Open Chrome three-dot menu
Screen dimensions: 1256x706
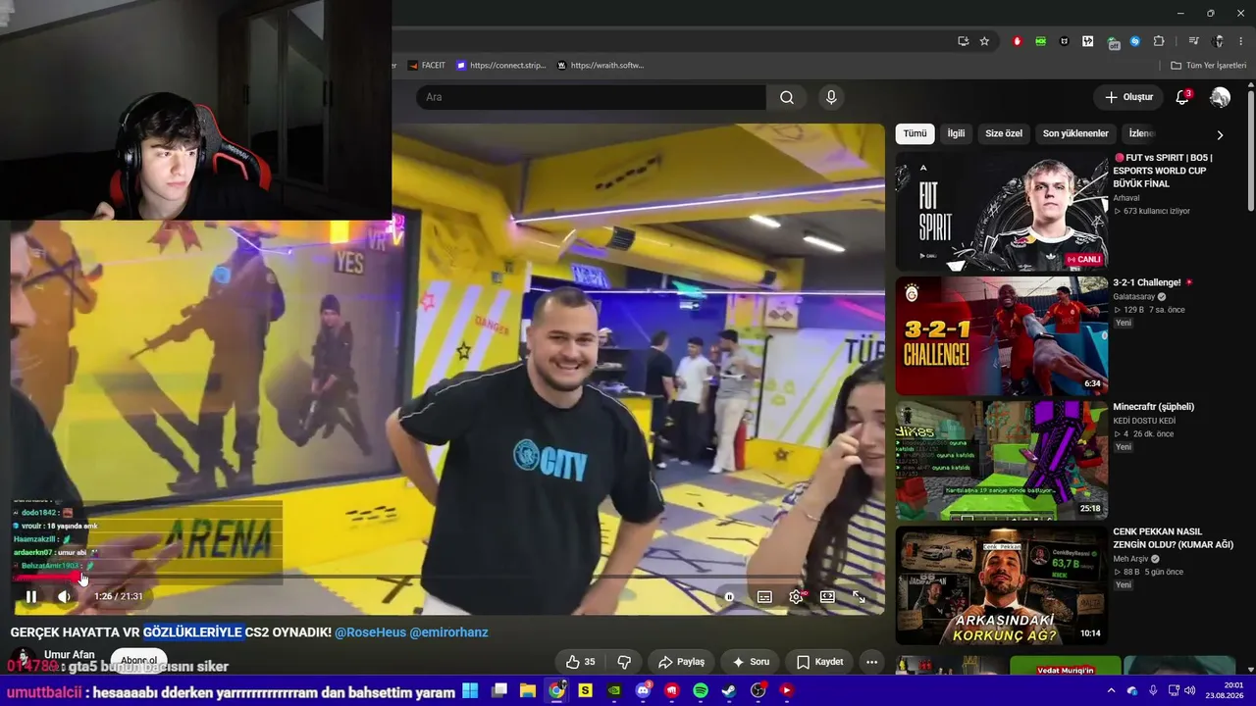pos(1242,41)
